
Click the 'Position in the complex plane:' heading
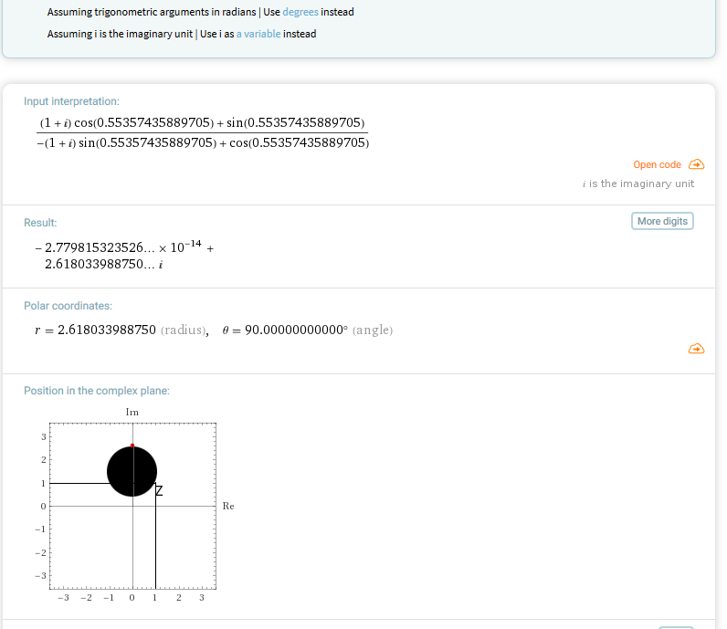[97, 391]
